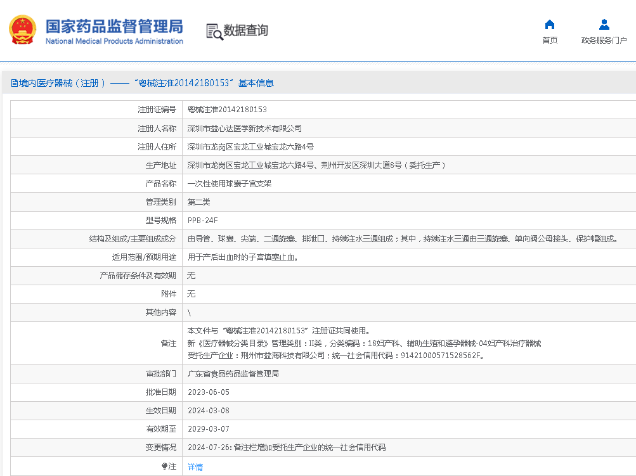
Task: Click the 附件 label
Action: point(169,294)
